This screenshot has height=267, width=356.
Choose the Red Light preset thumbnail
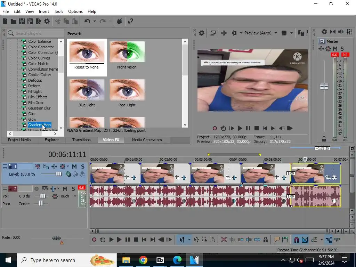click(x=127, y=90)
